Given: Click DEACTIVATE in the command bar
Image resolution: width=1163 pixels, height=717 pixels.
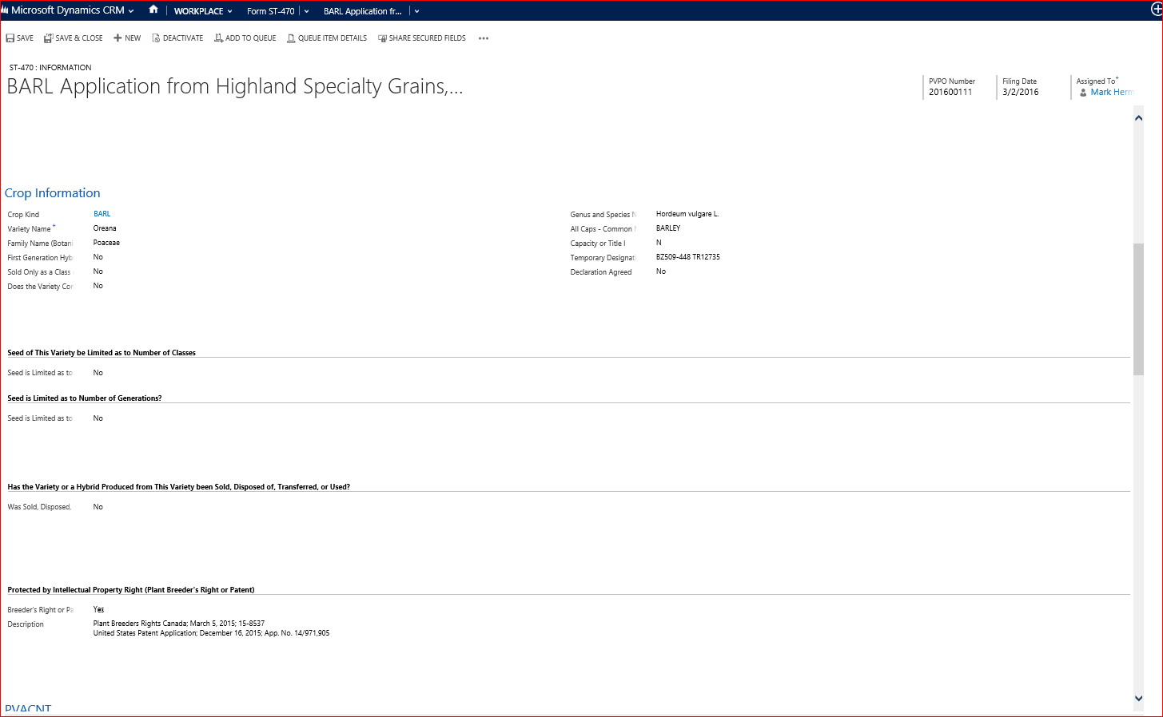Looking at the screenshot, I should (x=177, y=38).
